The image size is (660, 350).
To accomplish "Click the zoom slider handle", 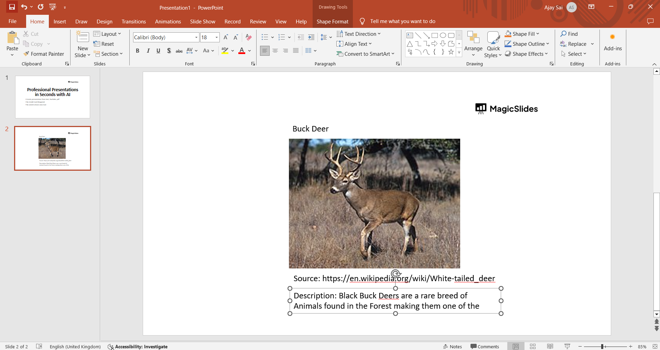I will point(602,346).
